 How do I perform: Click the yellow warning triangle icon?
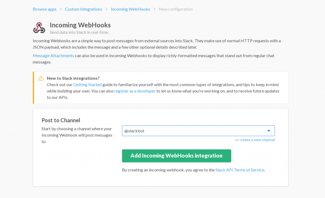[x=41, y=78]
